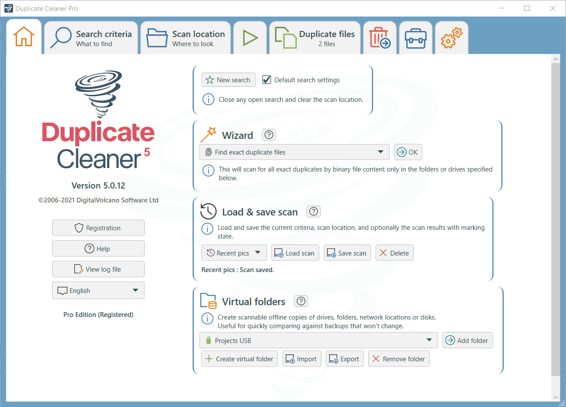Click the New search button
The image size is (566, 407).
(x=229, y=80)
